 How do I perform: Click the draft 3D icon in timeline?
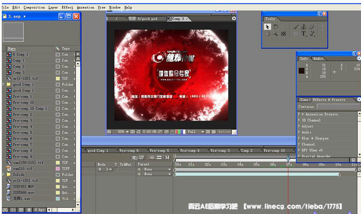142,157
